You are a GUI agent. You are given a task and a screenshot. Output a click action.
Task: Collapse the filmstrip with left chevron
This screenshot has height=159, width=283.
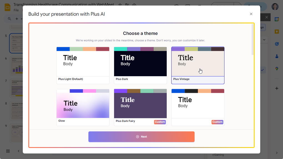[x=19, y=151]
